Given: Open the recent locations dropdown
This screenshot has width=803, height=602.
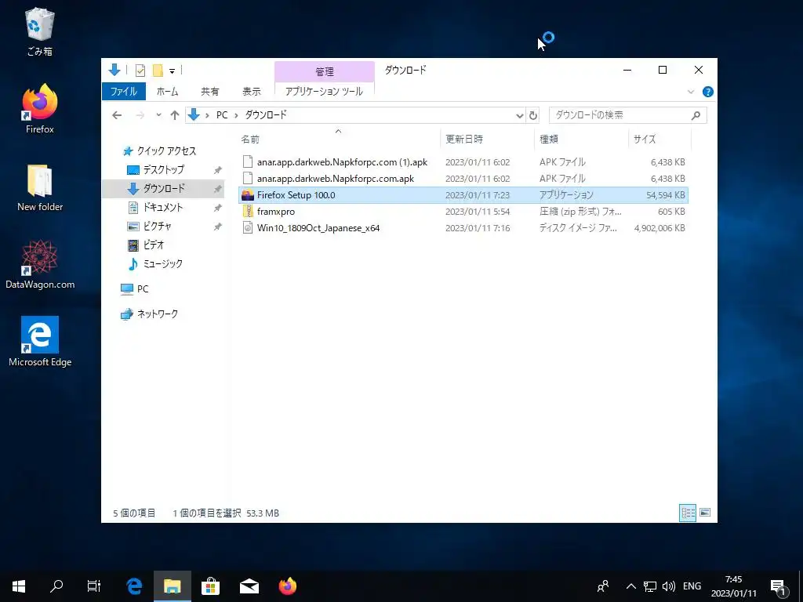Looking at the screenshot, I should tap(158, 115).
